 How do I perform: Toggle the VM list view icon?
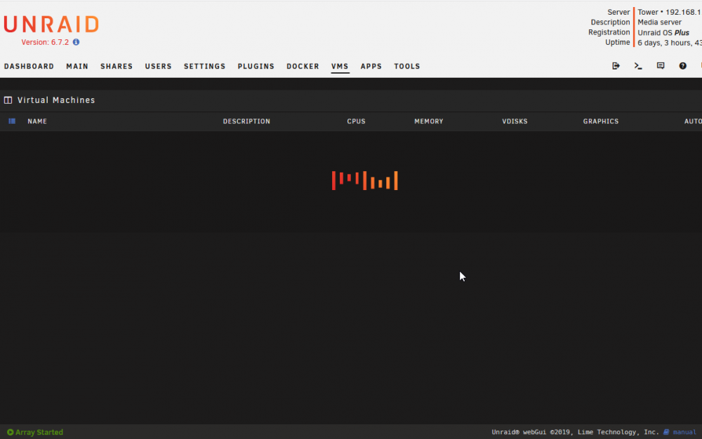pyautogui.click(x=12, y=121)
